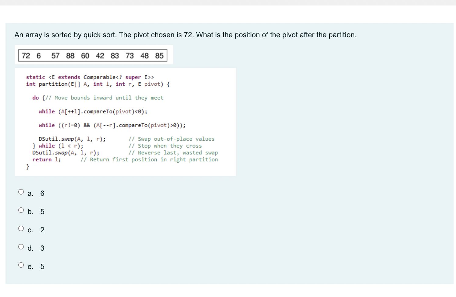Viewport: 456px width, 297px height.
Task: Click the static partition method signature
Action: pos(90,77)
